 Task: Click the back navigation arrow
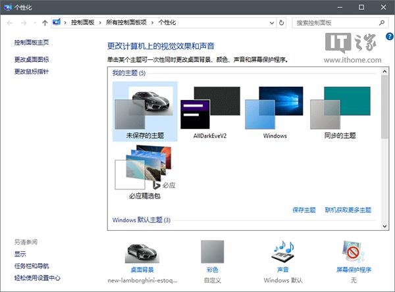tap(10, 22)
